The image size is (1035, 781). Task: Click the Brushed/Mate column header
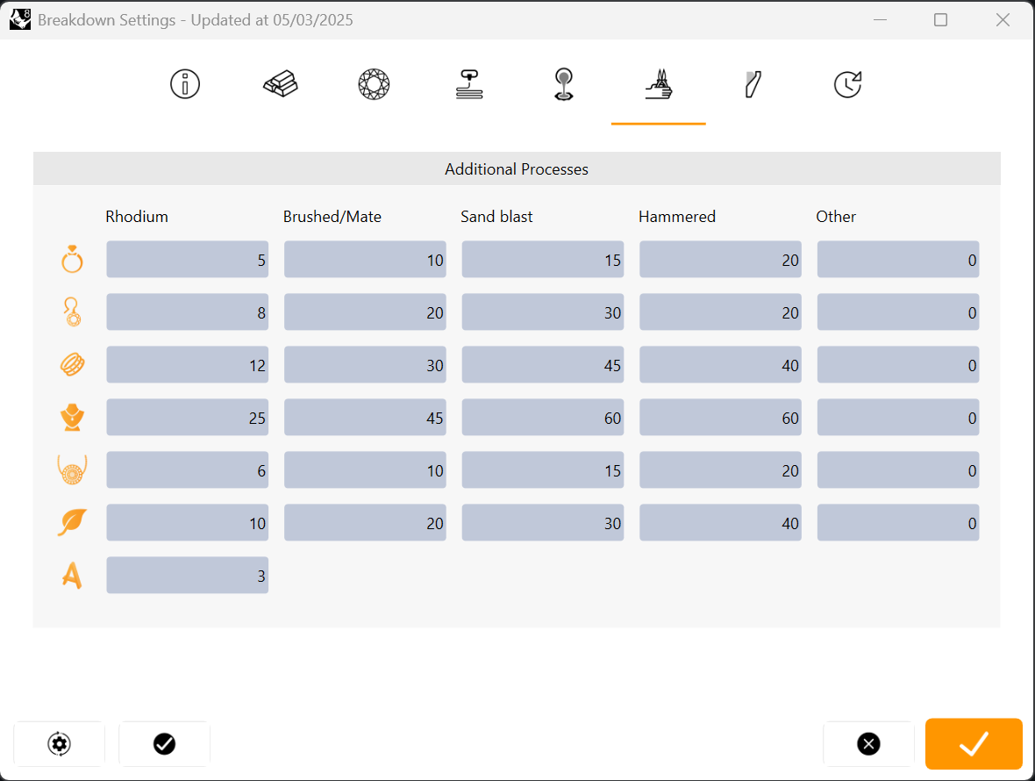click(332, 217)
